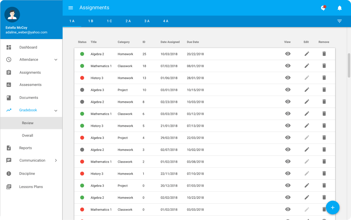View the Algebra 3 assignment with ID 4
Viewport: 351px width, 220px height.
pyautogui.click(x=288, y=138)
